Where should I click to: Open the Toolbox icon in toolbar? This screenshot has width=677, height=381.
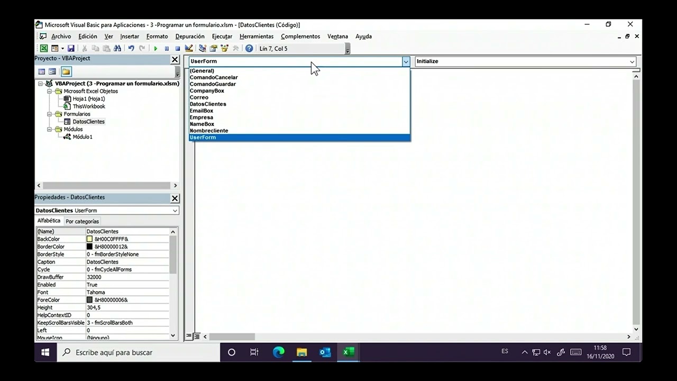click(x=236, y=49)
